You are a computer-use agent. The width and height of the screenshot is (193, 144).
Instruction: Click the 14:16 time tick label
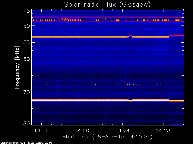(41, 130)
